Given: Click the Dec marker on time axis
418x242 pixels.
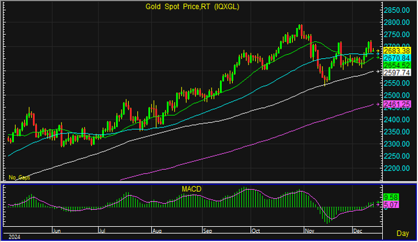Looking at the screenshot, I should (x=357, y=231).
